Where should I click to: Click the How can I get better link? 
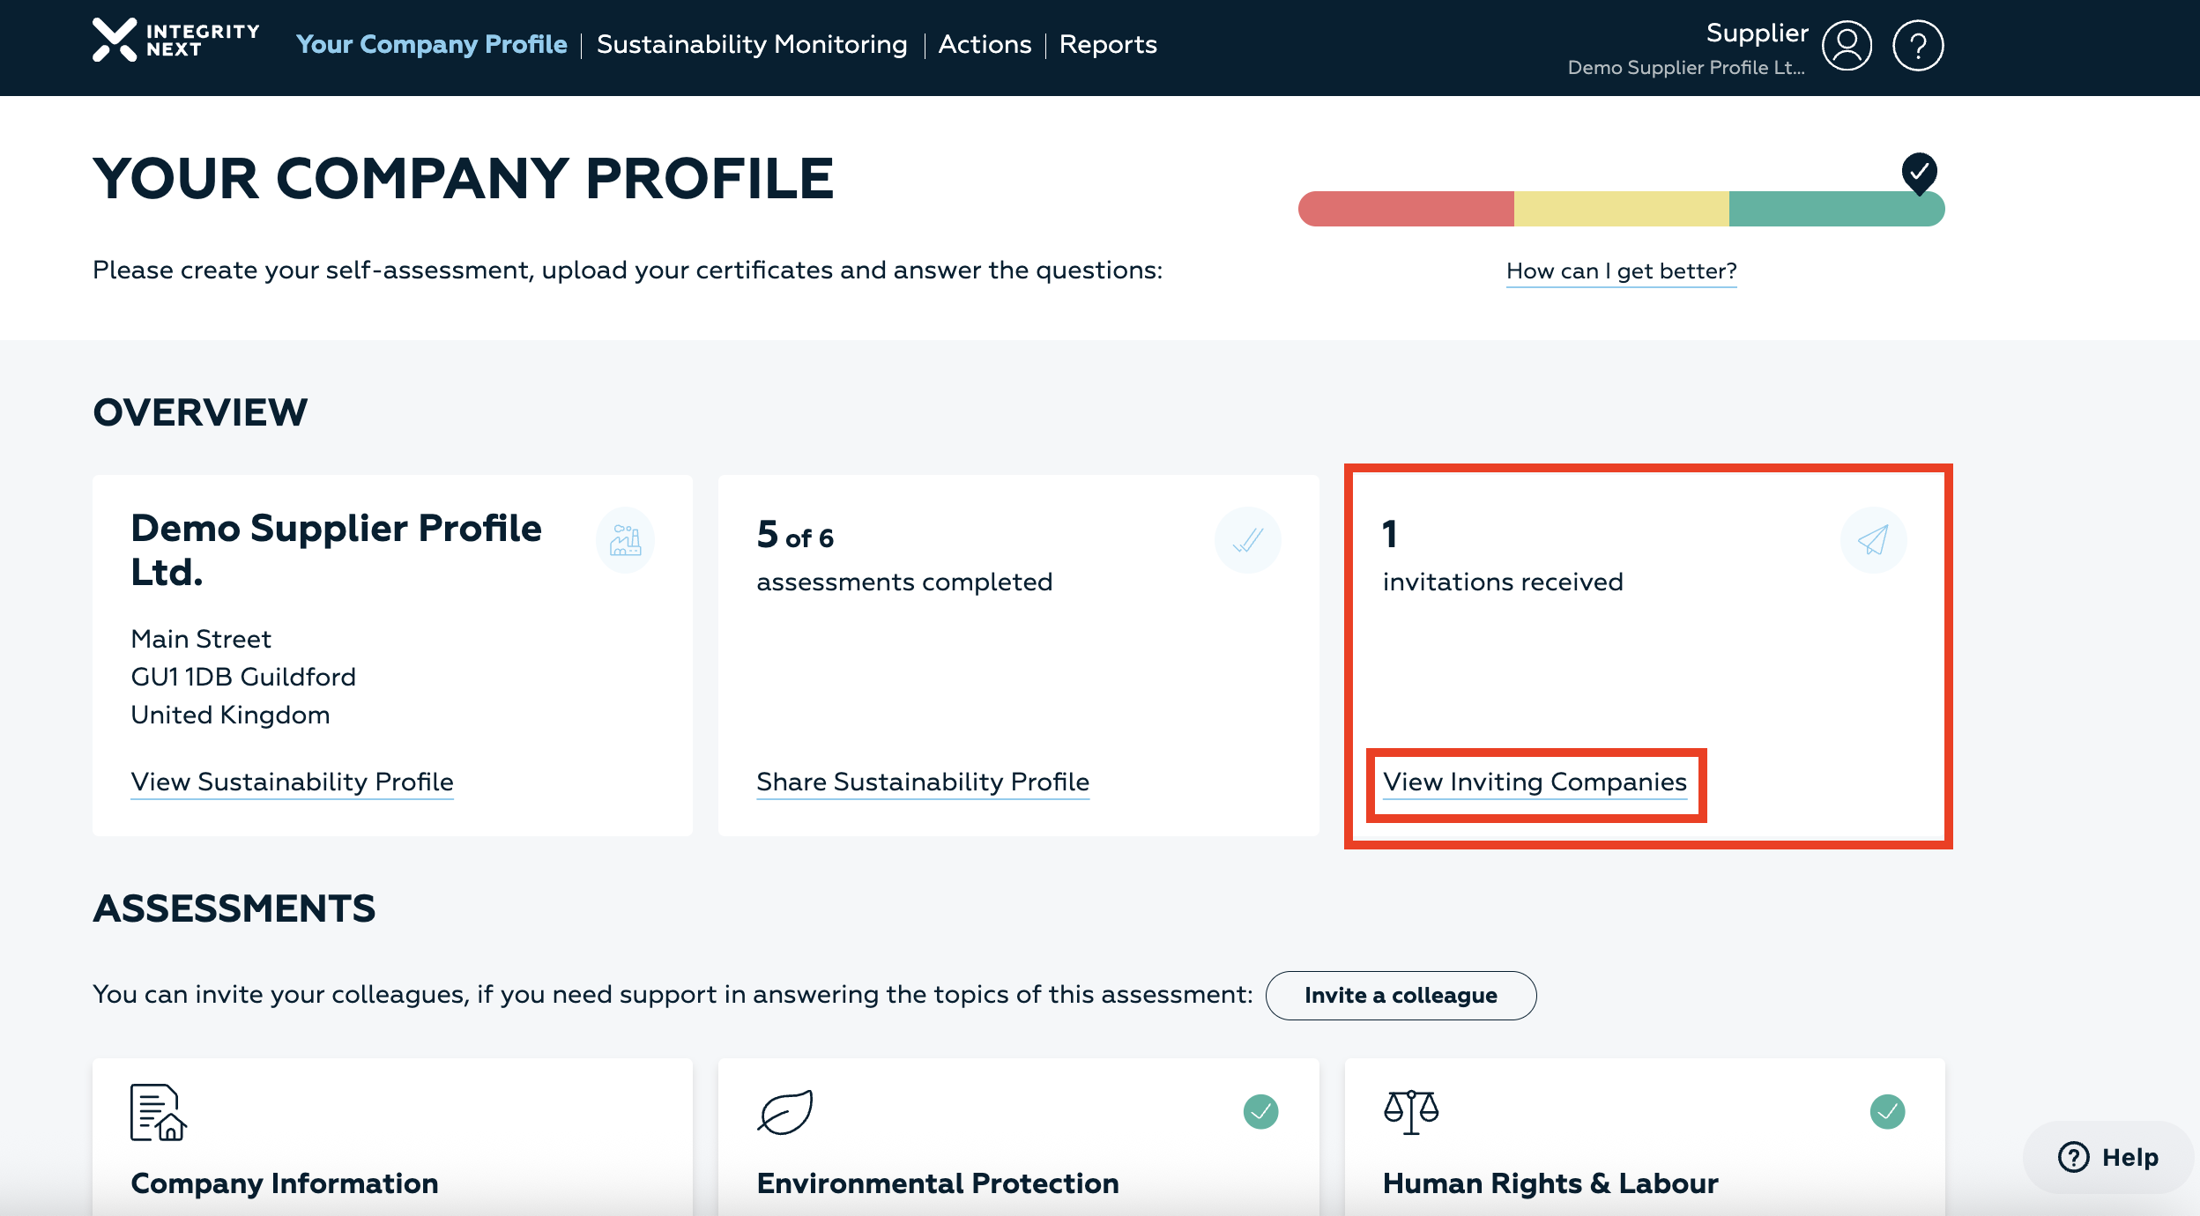1621,271
